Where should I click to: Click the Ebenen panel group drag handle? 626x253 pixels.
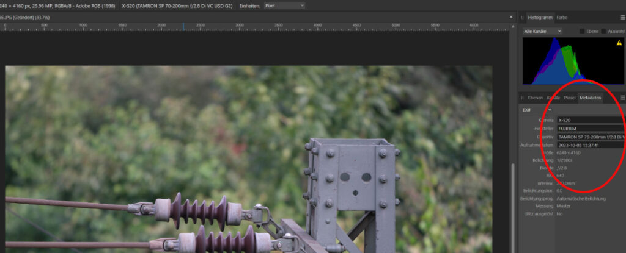click(x=522, y=98)
